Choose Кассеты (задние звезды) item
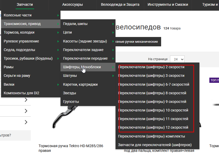219x156 pixels. [x=88, y=41]
